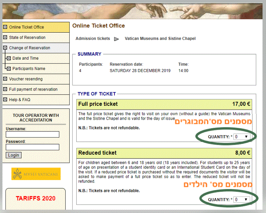The image size is (266, 213).
Task: Click the Admission tickets breadcrumb
Action: click(x=93, y=39)
